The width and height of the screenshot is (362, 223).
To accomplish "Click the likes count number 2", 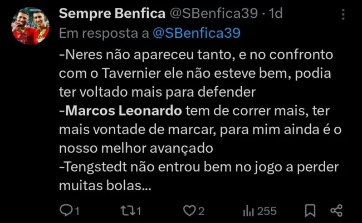I will (x=202, y=211).
